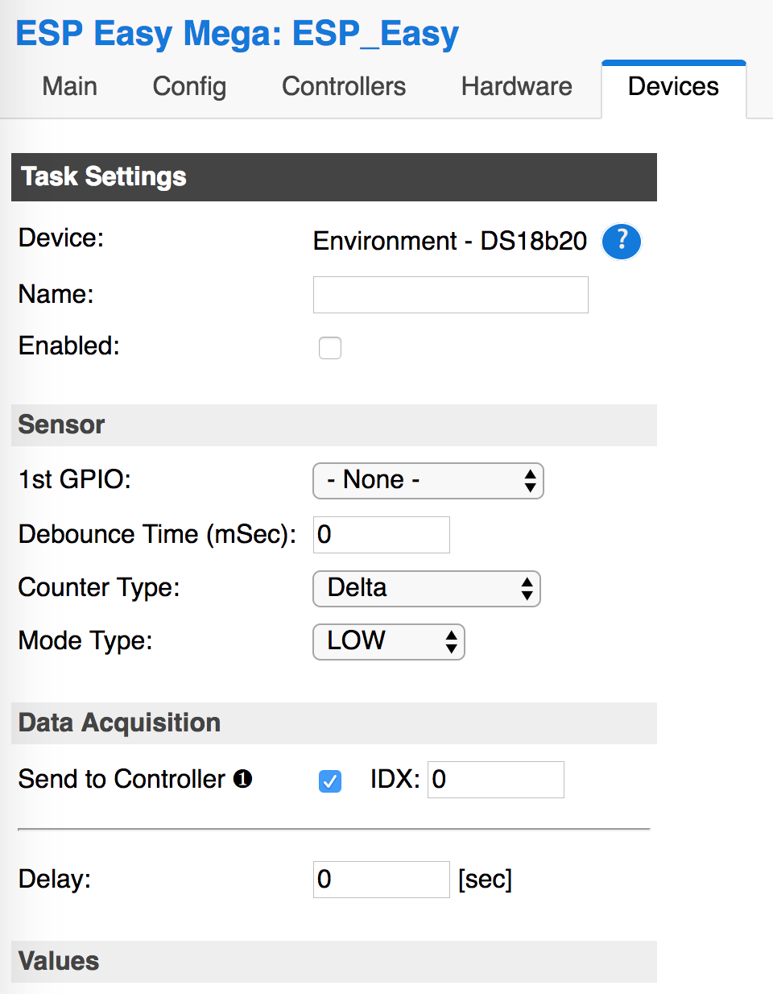
Task: Click the Delay seconds input field
Action: click(x=381, y=879)
